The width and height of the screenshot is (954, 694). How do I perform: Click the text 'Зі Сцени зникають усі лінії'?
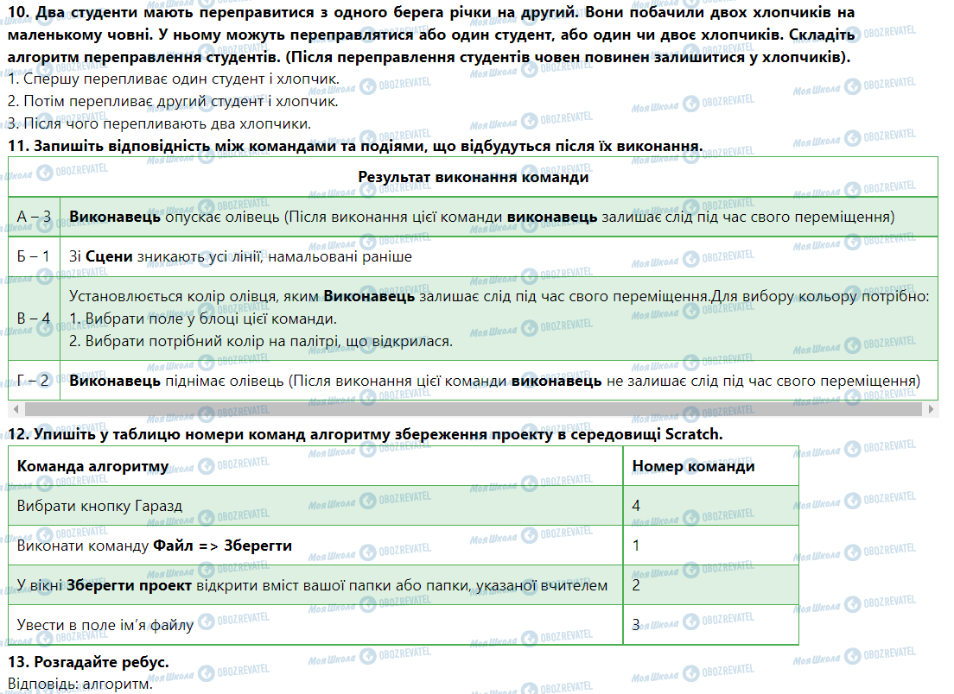pos(240,256)
